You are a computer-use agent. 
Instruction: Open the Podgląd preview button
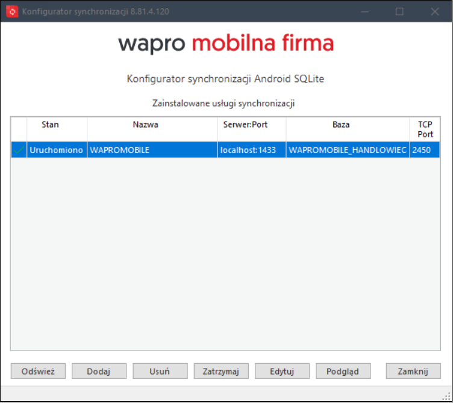coord(343,371)
